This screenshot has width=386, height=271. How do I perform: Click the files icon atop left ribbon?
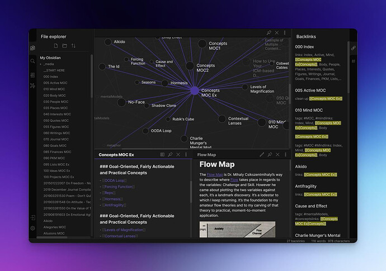[32, 48]
